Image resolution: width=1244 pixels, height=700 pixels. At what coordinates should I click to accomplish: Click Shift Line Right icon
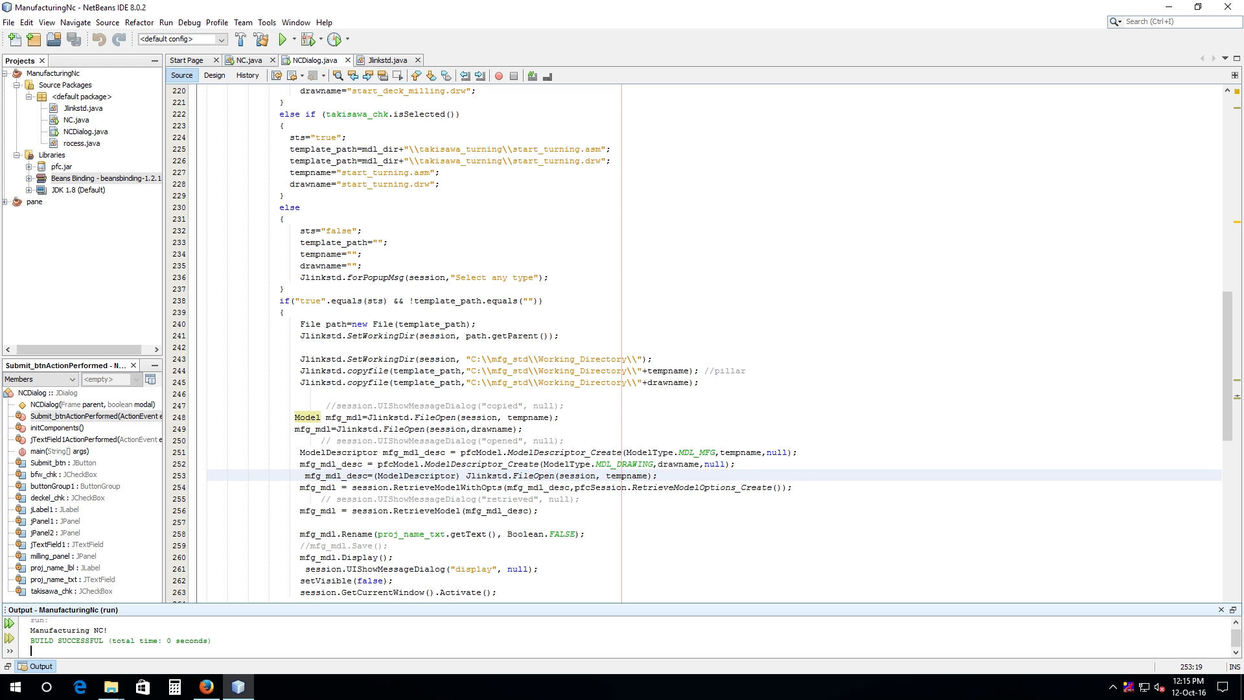(x=480, y=76)
